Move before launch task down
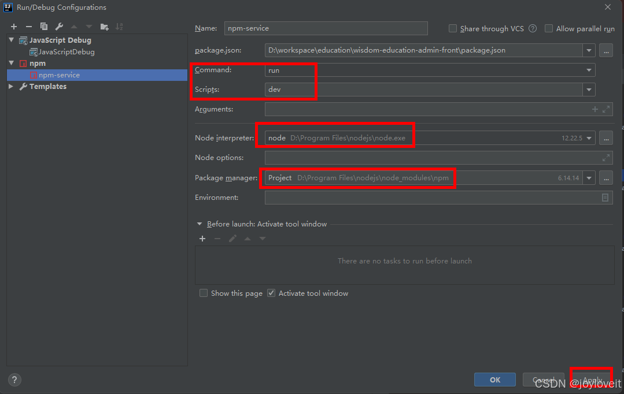 coord(262,239)
